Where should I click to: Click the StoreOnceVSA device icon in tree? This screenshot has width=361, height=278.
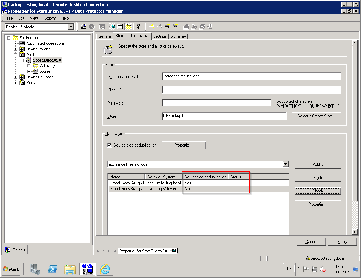pyautogui.click(x=29, y=60)
